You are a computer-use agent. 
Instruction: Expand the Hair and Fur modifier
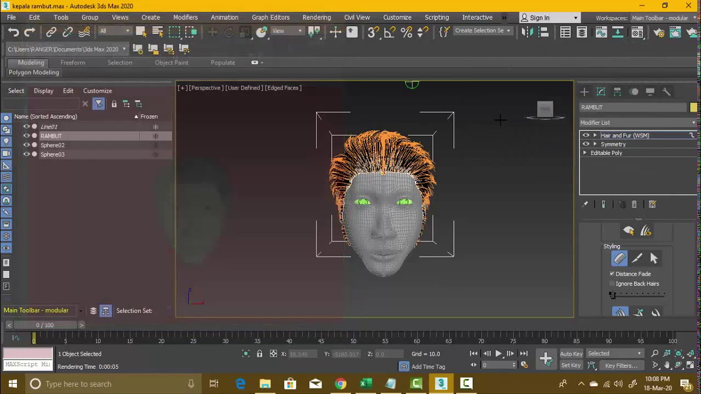click(x=595, y=135)
